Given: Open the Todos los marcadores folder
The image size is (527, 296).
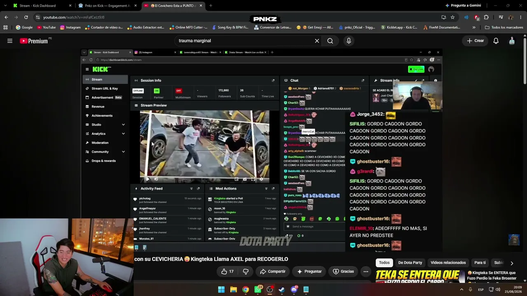Looking at the screenshot, I should point(504,28).
